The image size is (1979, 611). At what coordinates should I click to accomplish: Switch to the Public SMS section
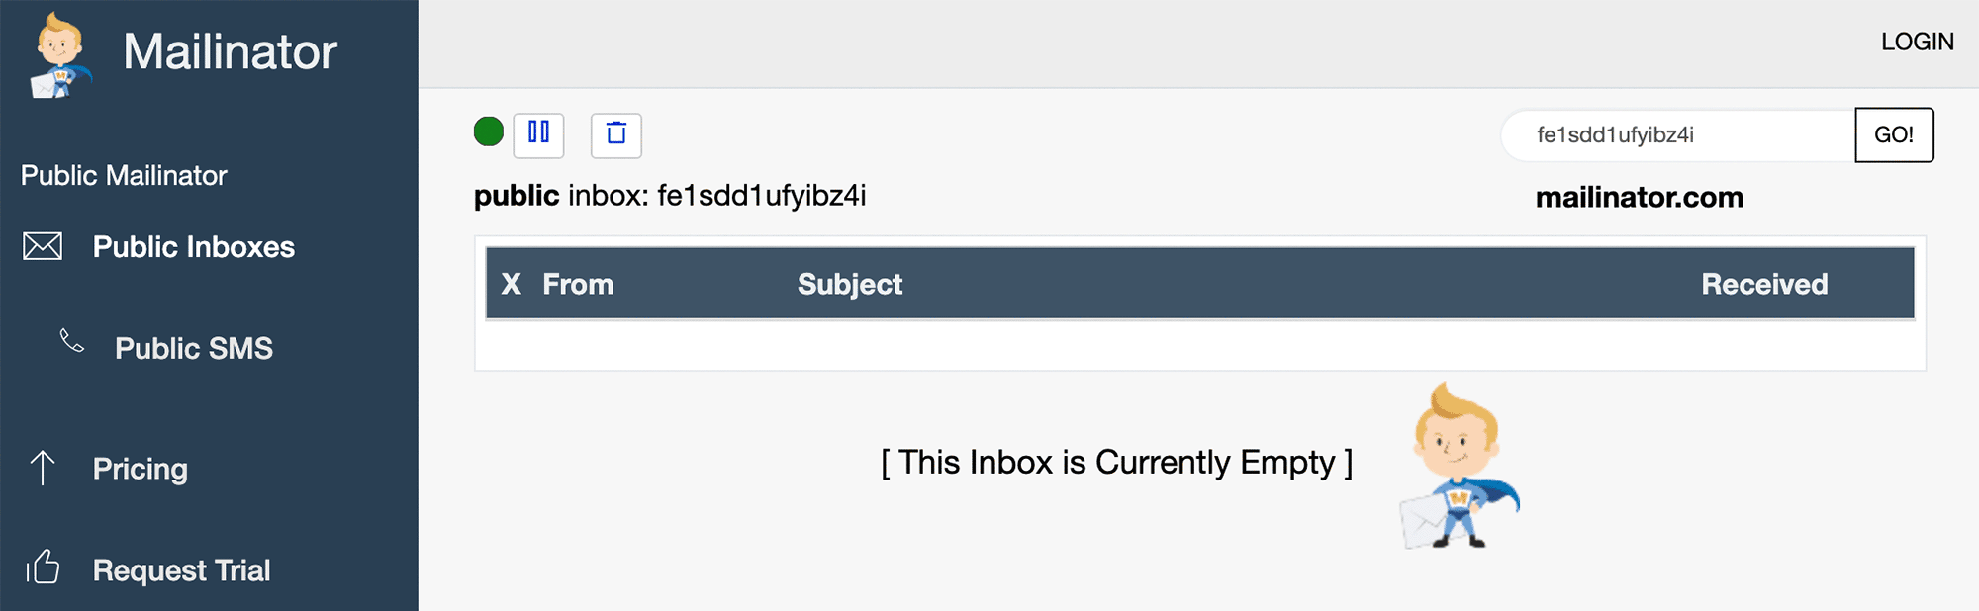tap(193, 347)
